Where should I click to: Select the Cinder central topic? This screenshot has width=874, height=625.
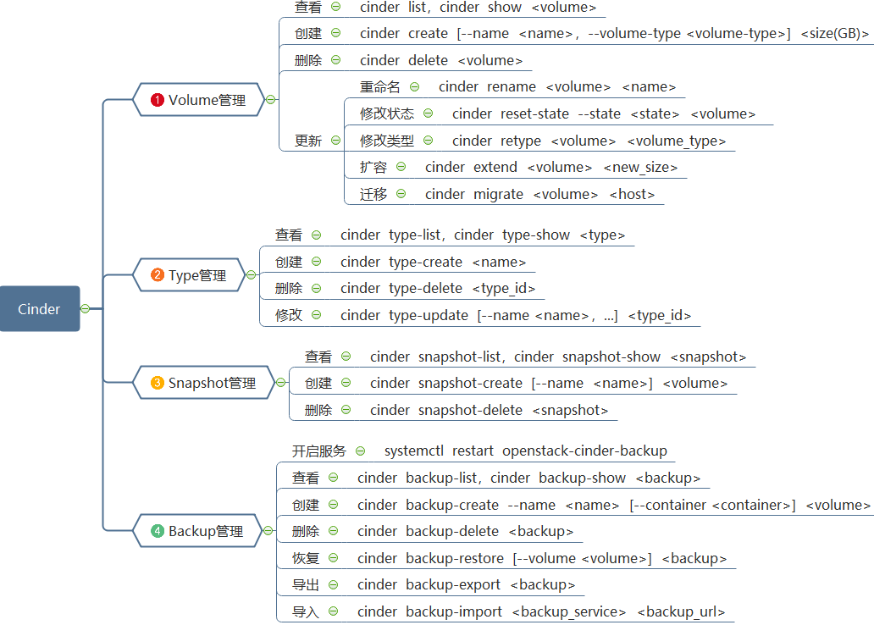(x=40, y=309)
